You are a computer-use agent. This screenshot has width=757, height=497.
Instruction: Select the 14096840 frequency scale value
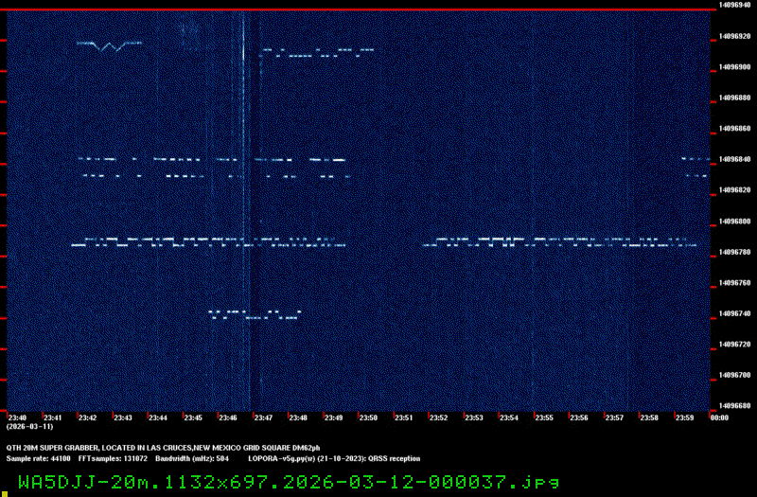[735, 159]
